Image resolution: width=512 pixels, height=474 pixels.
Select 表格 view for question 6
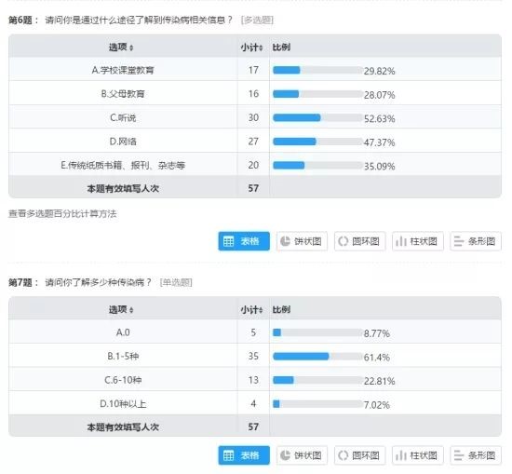click(x=244, y=241)
